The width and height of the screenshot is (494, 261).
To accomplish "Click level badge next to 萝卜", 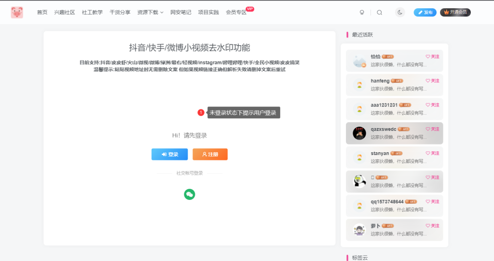I will point(388,226).
